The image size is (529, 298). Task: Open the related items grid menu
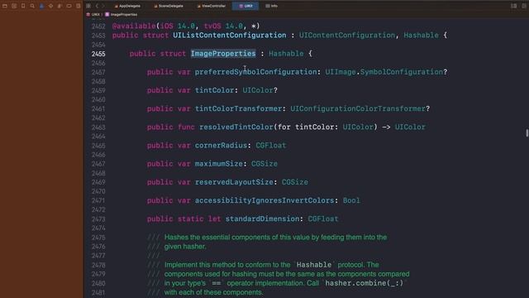pyautogui.click(x=88, y=6)
